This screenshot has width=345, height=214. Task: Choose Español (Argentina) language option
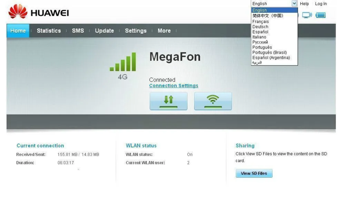271,57
